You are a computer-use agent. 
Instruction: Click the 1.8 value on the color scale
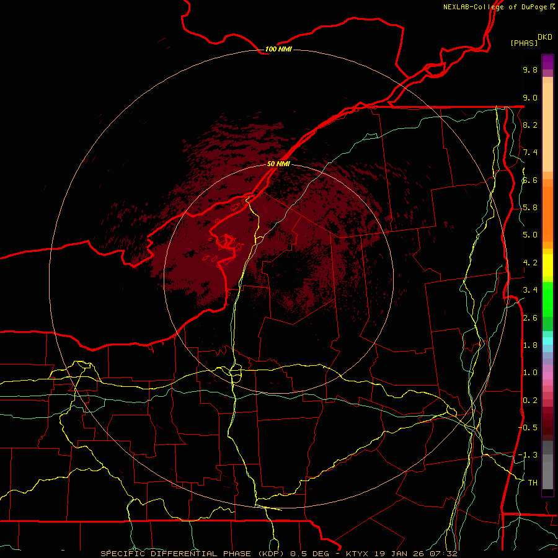[x=530, y=345]
